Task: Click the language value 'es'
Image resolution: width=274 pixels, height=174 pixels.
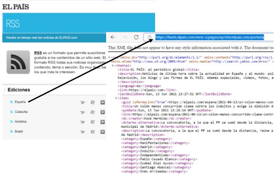Action: click(x=138, y=86)
